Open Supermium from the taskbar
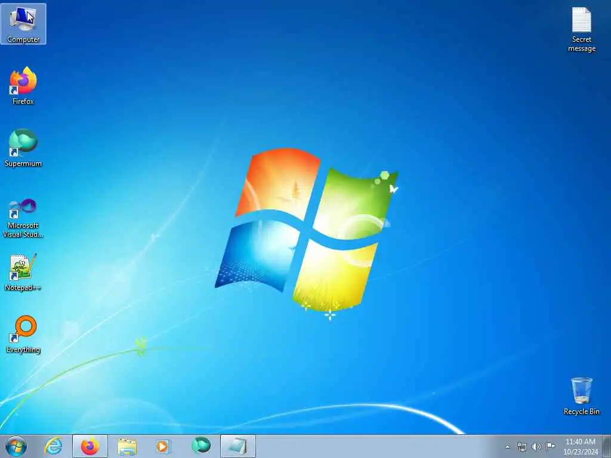The width and height of the screenshot is (611, 458). [201, 446]
